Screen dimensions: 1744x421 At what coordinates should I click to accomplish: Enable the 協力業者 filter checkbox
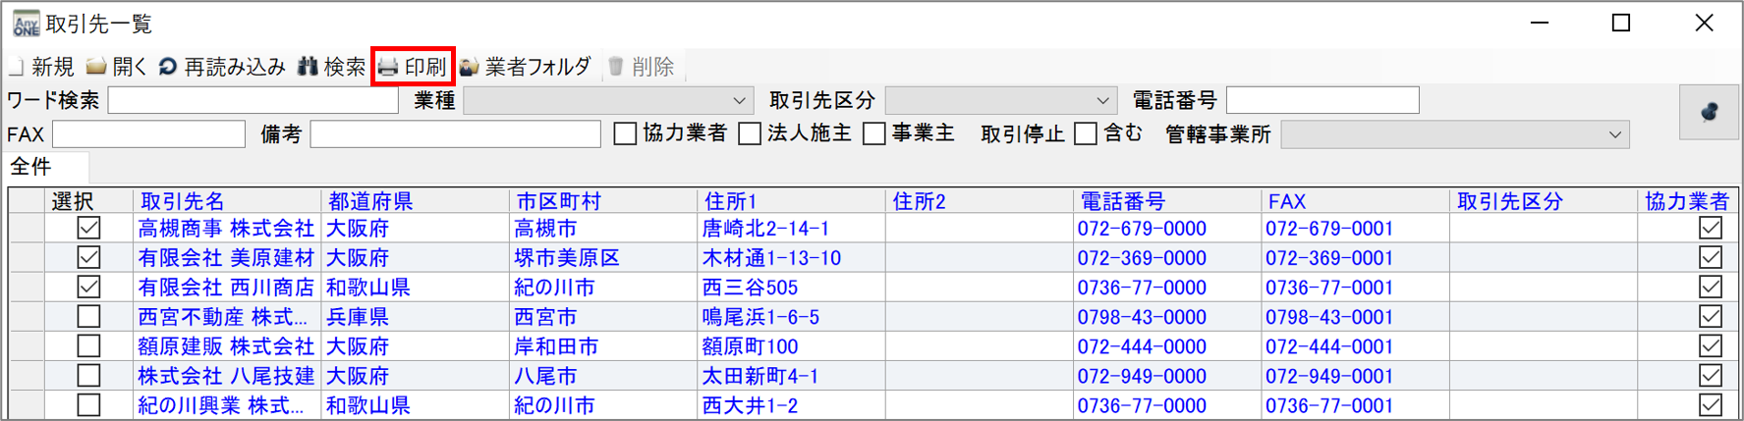click(x=625, y=134)
